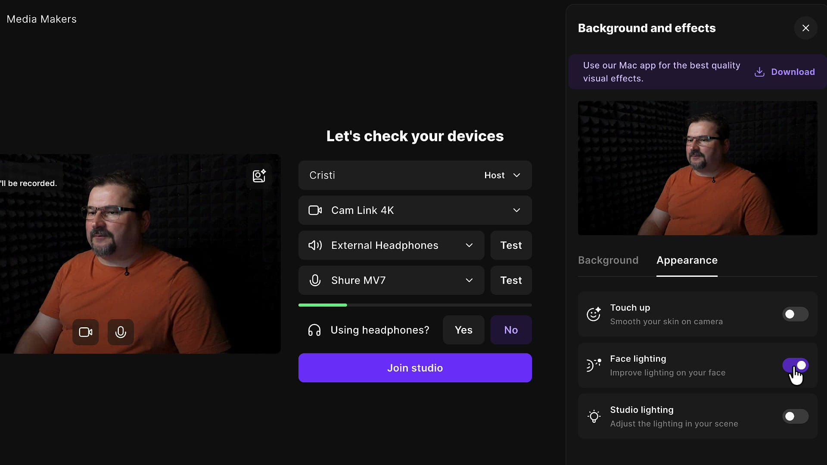Select the Appearance tab
The height and width of the screenshot is (465, 827).
tap(687, 260)
